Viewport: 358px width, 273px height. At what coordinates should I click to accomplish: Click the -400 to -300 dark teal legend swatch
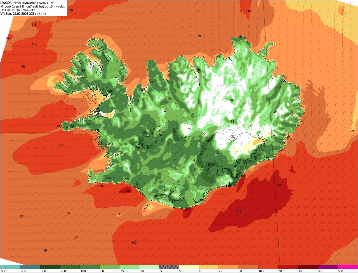30,267
